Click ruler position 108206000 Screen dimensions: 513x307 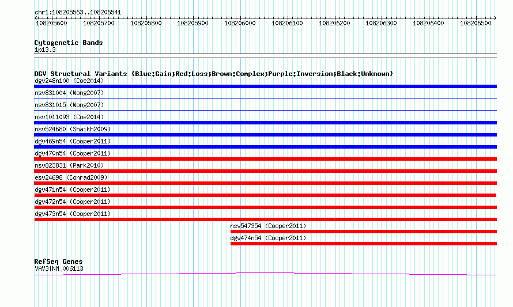(240, 23)
